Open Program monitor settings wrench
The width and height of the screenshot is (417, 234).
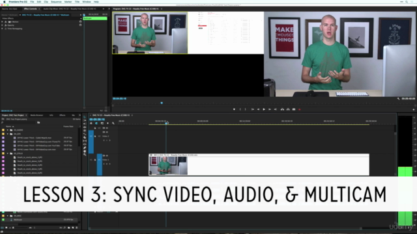pos(398,99)
